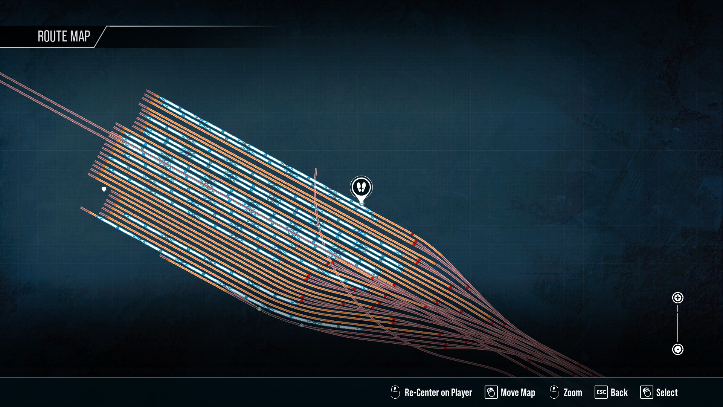Viewport: 723px width, 407px height.
Task: Click the Select label
Action: tap(667, 393)
